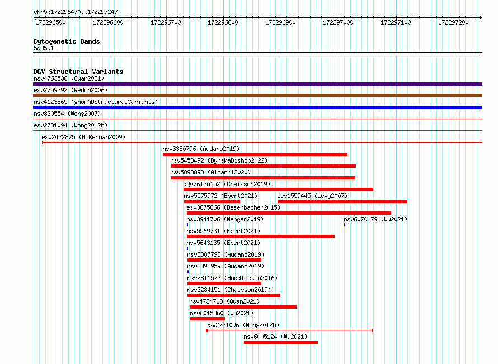498x364 pixels.
Task: Open the esv1559445 (Levy2007) label
Action: pos(313,196)
